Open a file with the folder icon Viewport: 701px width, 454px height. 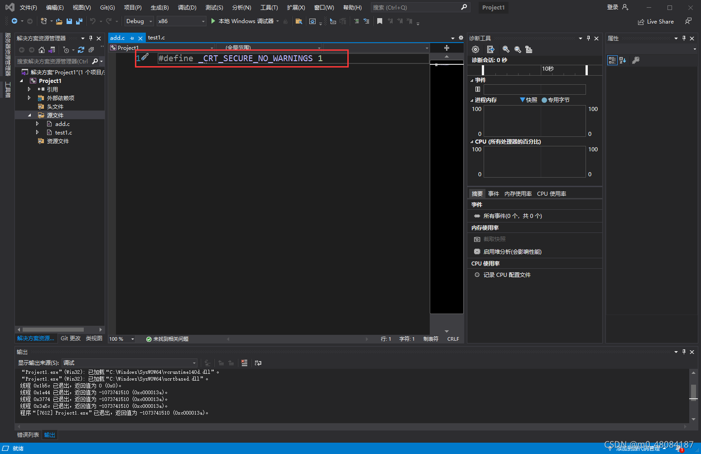point(59,21)
